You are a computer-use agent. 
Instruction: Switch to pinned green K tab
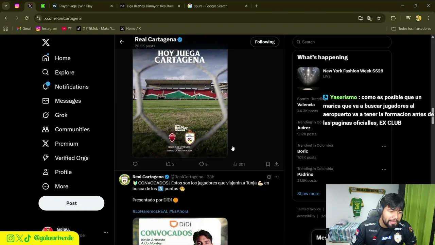(43, 6)
